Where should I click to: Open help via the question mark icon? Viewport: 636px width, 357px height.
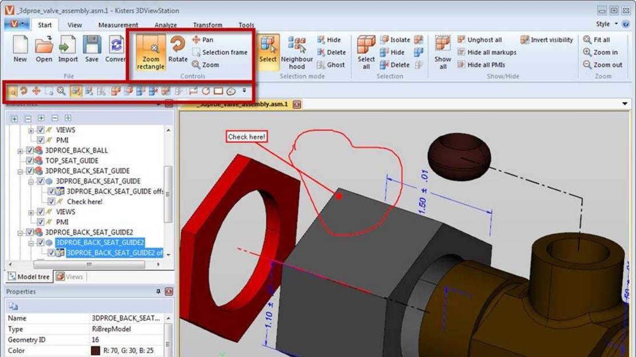[x=626, y=25]
